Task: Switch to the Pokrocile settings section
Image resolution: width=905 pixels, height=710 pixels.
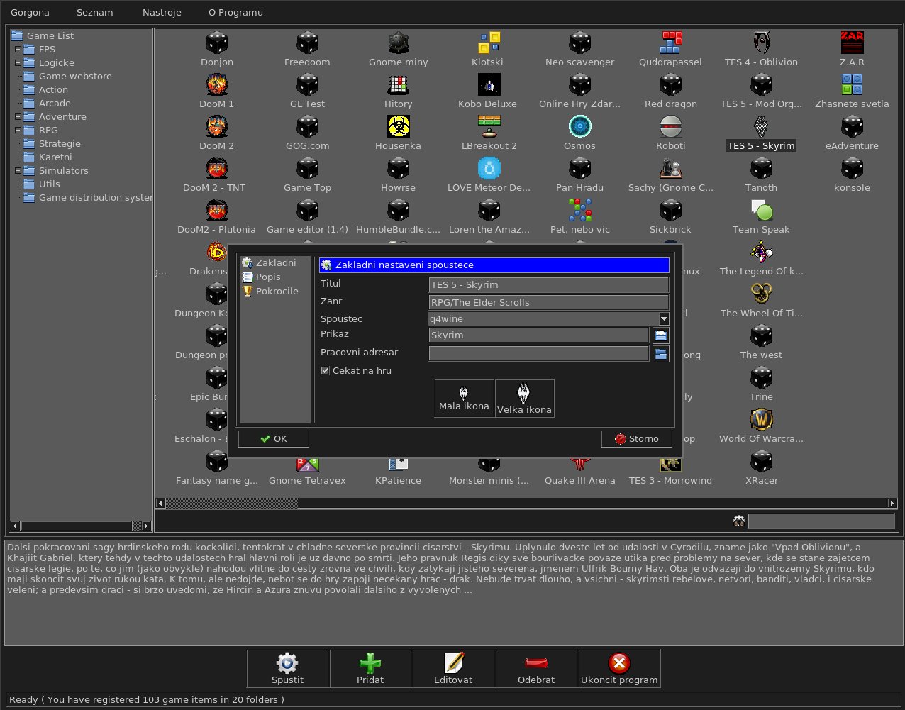Action: (x=277, y=291)
